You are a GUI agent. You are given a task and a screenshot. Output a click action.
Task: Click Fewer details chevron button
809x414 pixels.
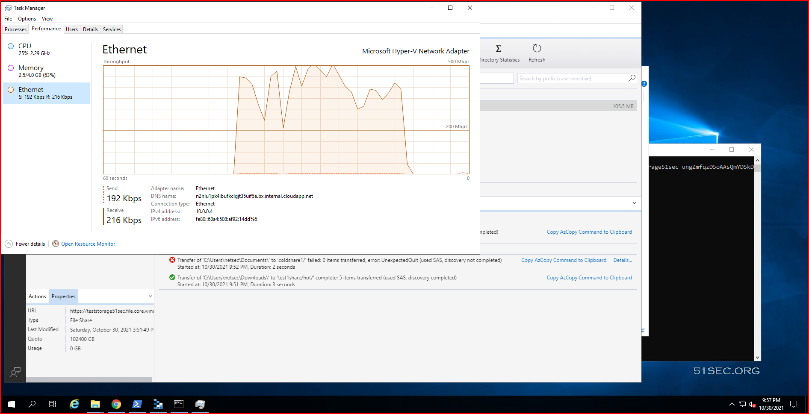click(x=9, y=244)
